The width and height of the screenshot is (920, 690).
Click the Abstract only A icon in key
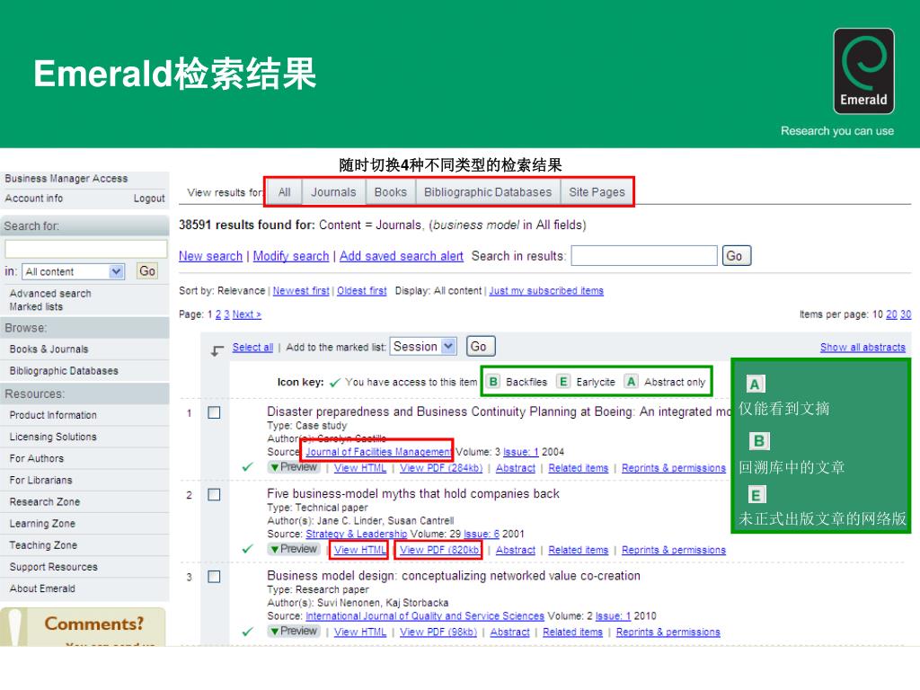632,382
